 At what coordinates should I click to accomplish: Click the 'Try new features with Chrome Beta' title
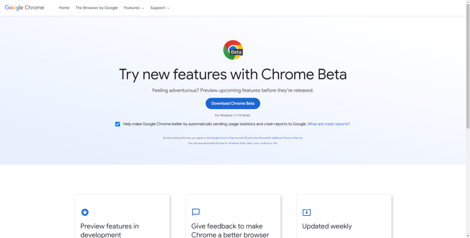tap(233, 74)
